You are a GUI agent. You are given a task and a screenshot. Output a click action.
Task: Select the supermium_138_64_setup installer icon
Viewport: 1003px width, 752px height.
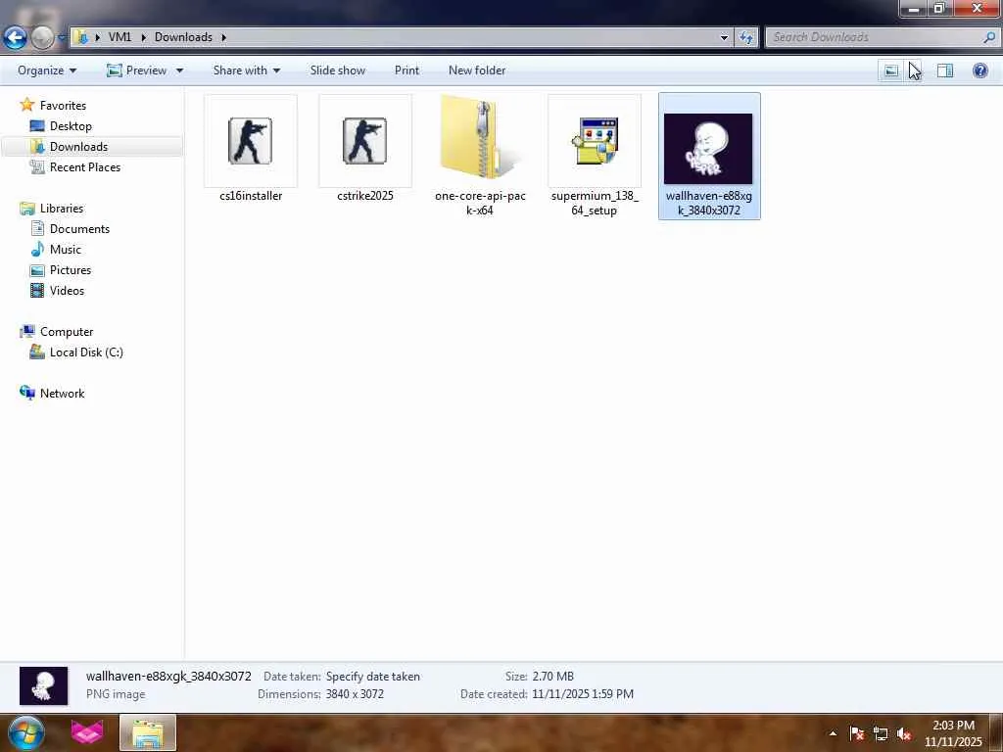click(x=595, y=141)
